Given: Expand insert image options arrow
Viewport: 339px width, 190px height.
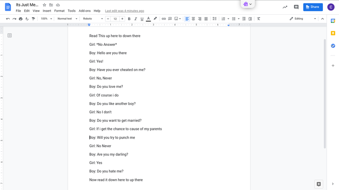Looking at the screenshot, I should [180, 19].
